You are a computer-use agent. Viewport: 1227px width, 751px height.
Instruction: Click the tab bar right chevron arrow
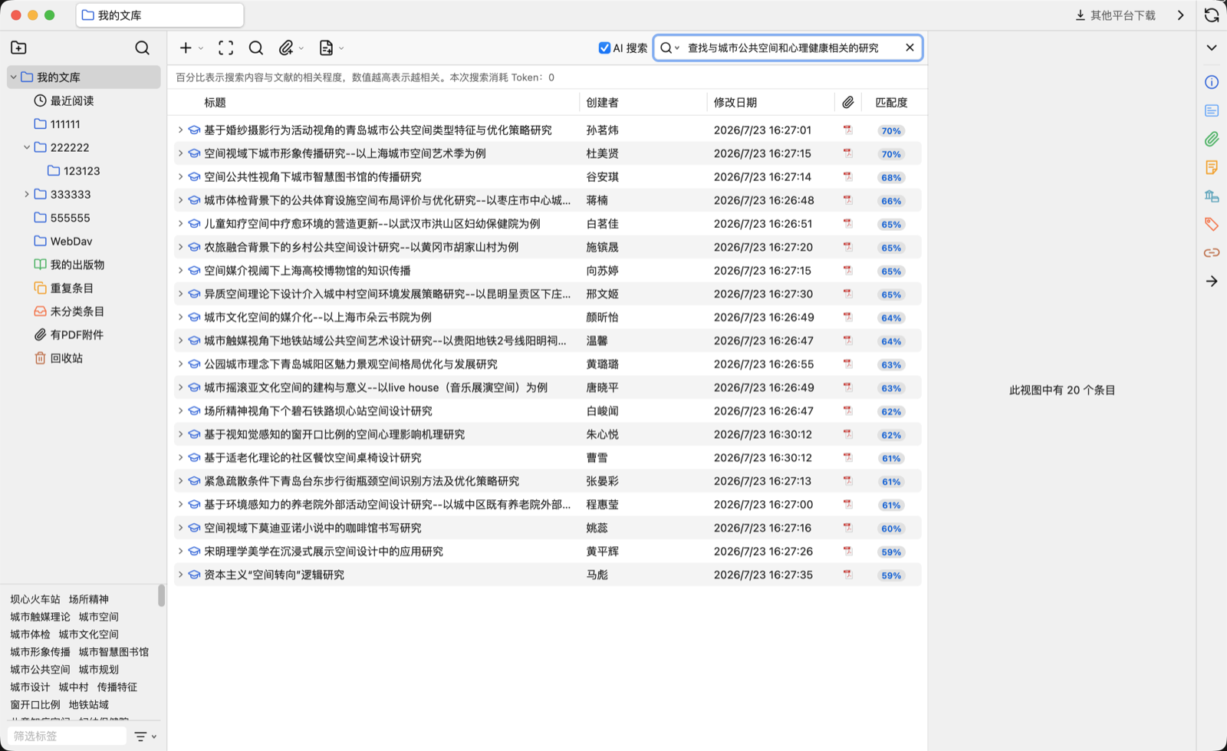1180,15
